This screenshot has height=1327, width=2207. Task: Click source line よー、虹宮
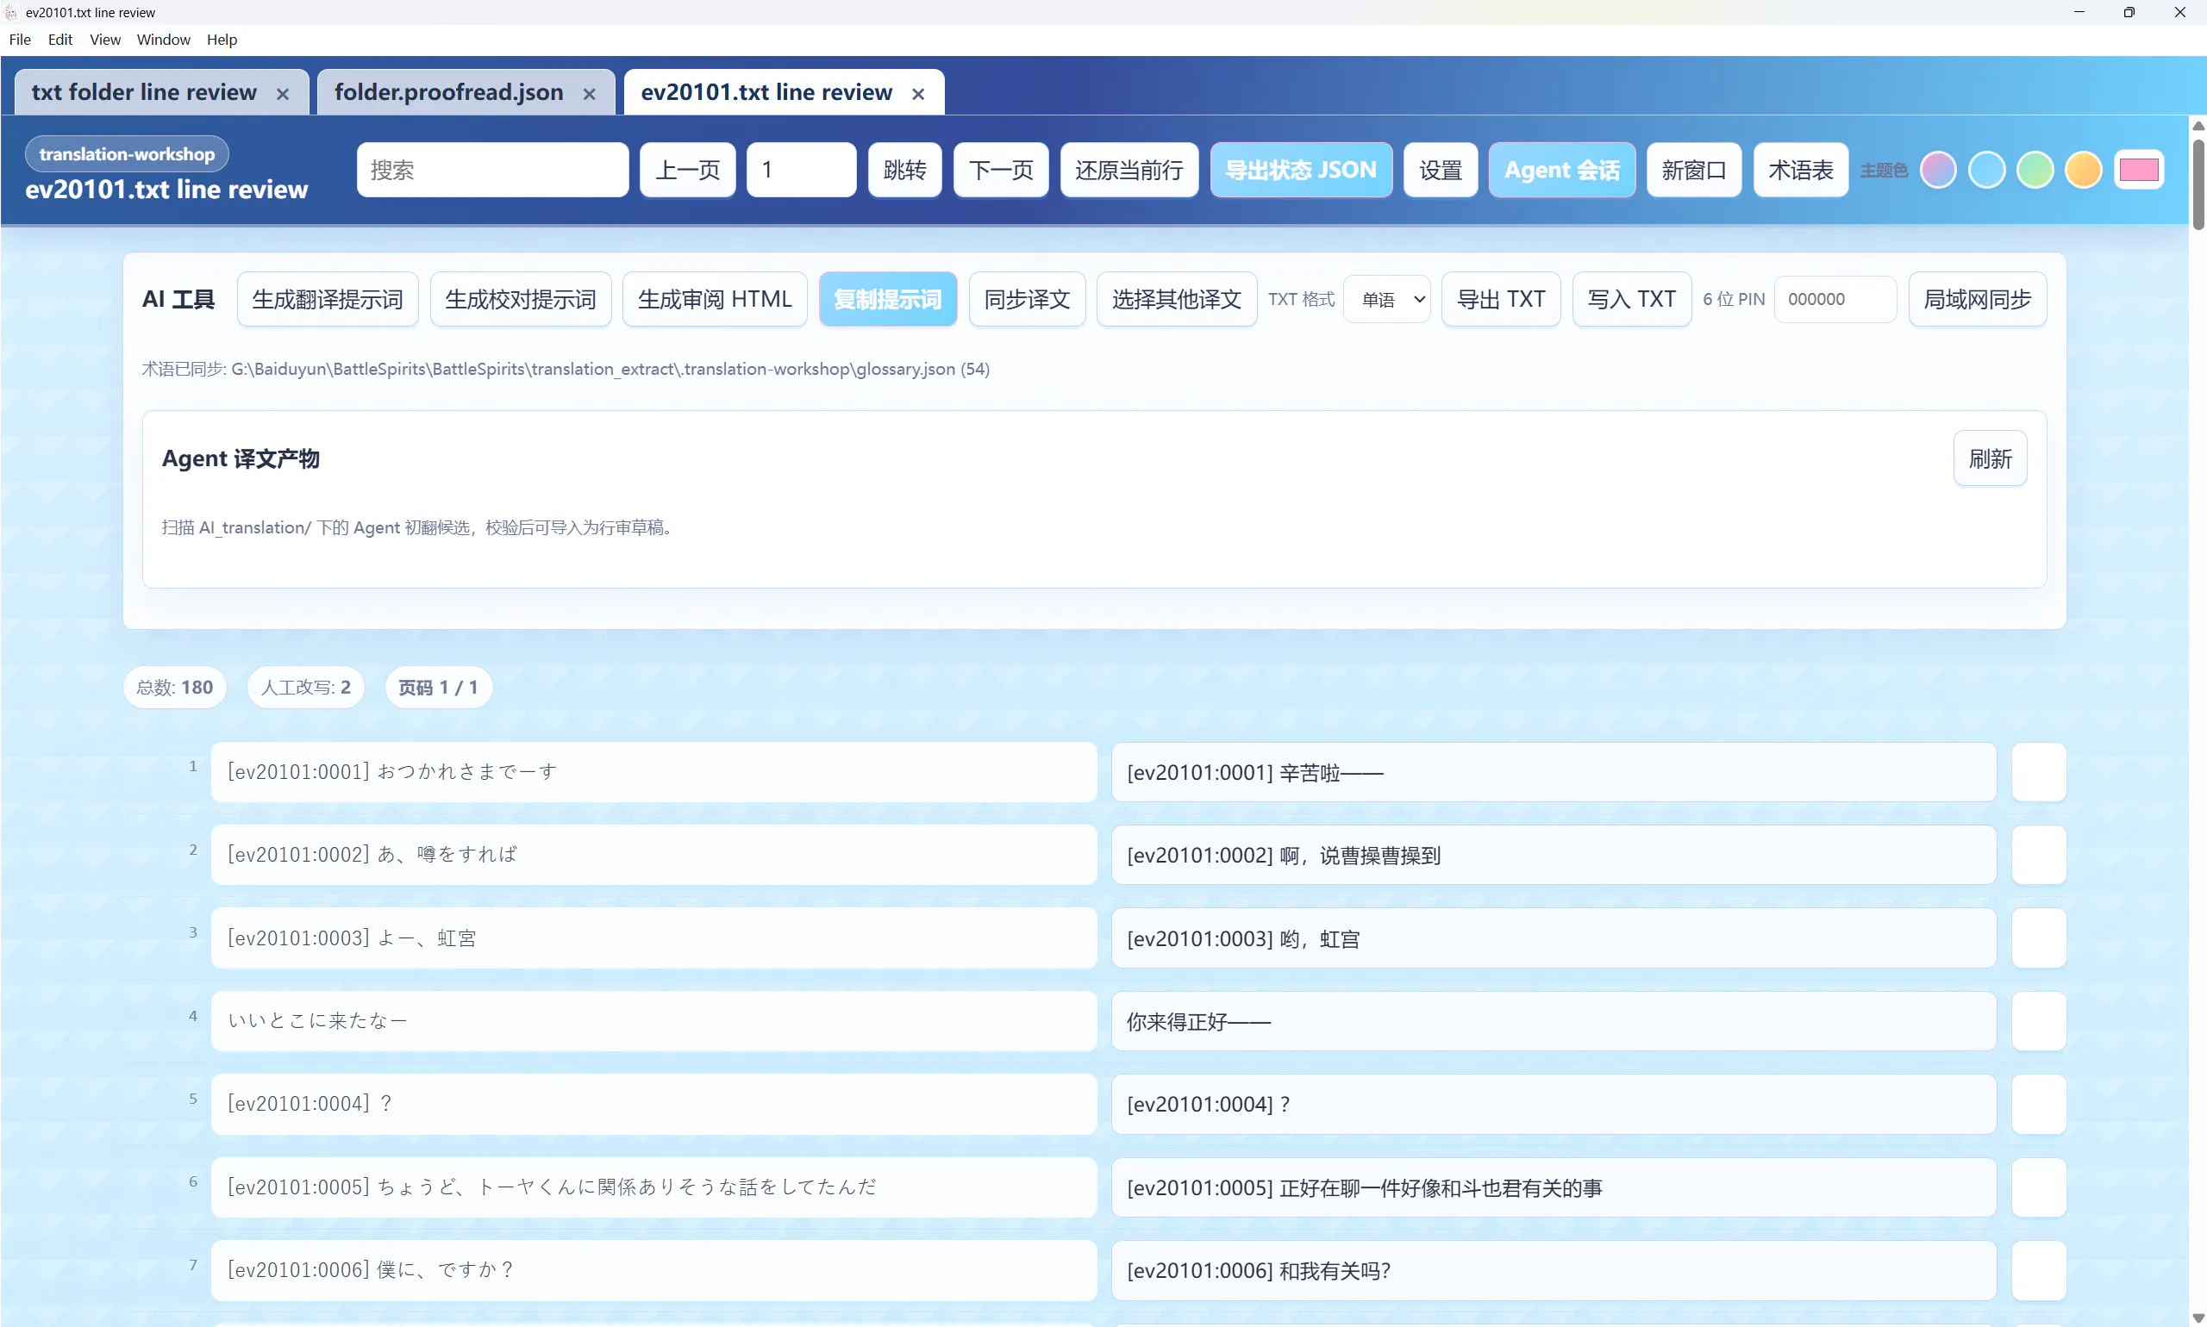click(x=654, y=938)
